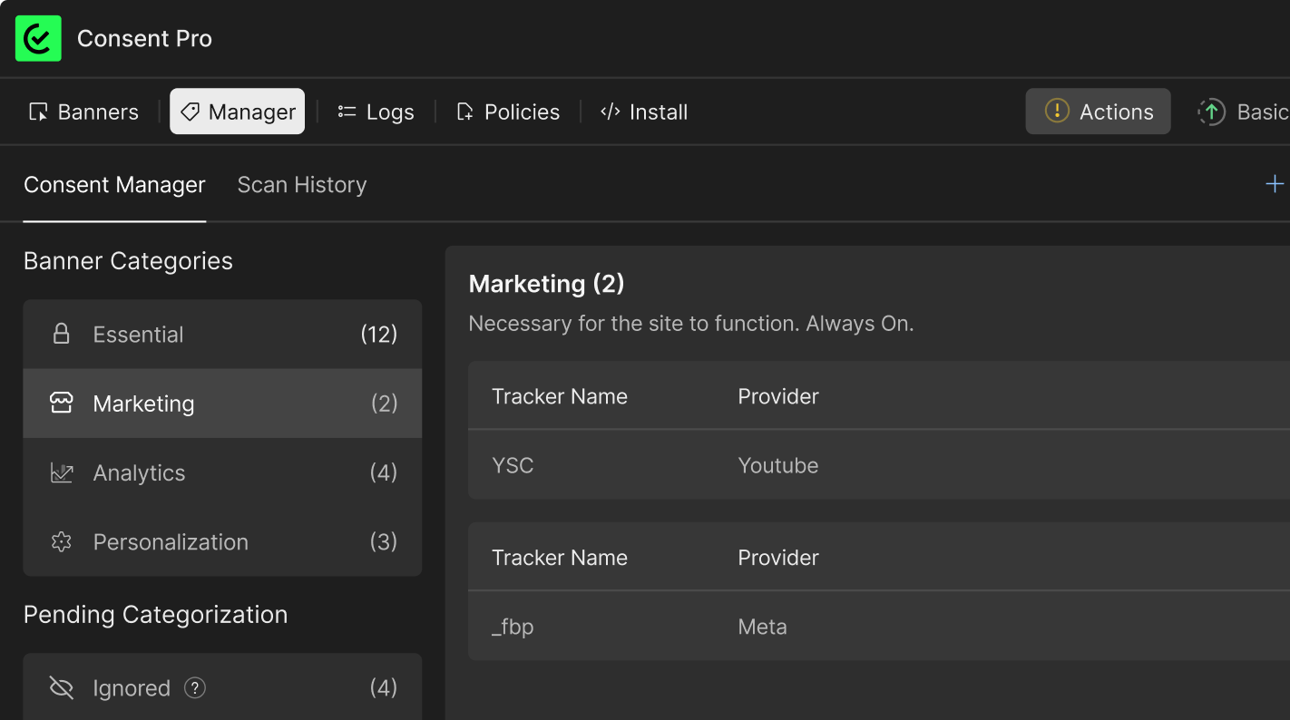Click Tracker Name header above _fbp

click(x=560, y=558)
